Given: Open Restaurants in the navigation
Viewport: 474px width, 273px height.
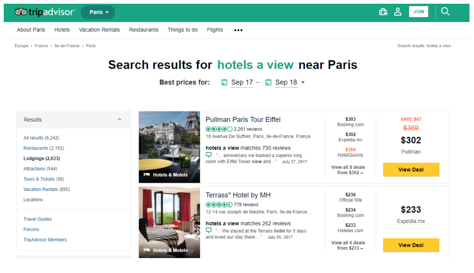Looking at the screenshot, I should (144, 30).
